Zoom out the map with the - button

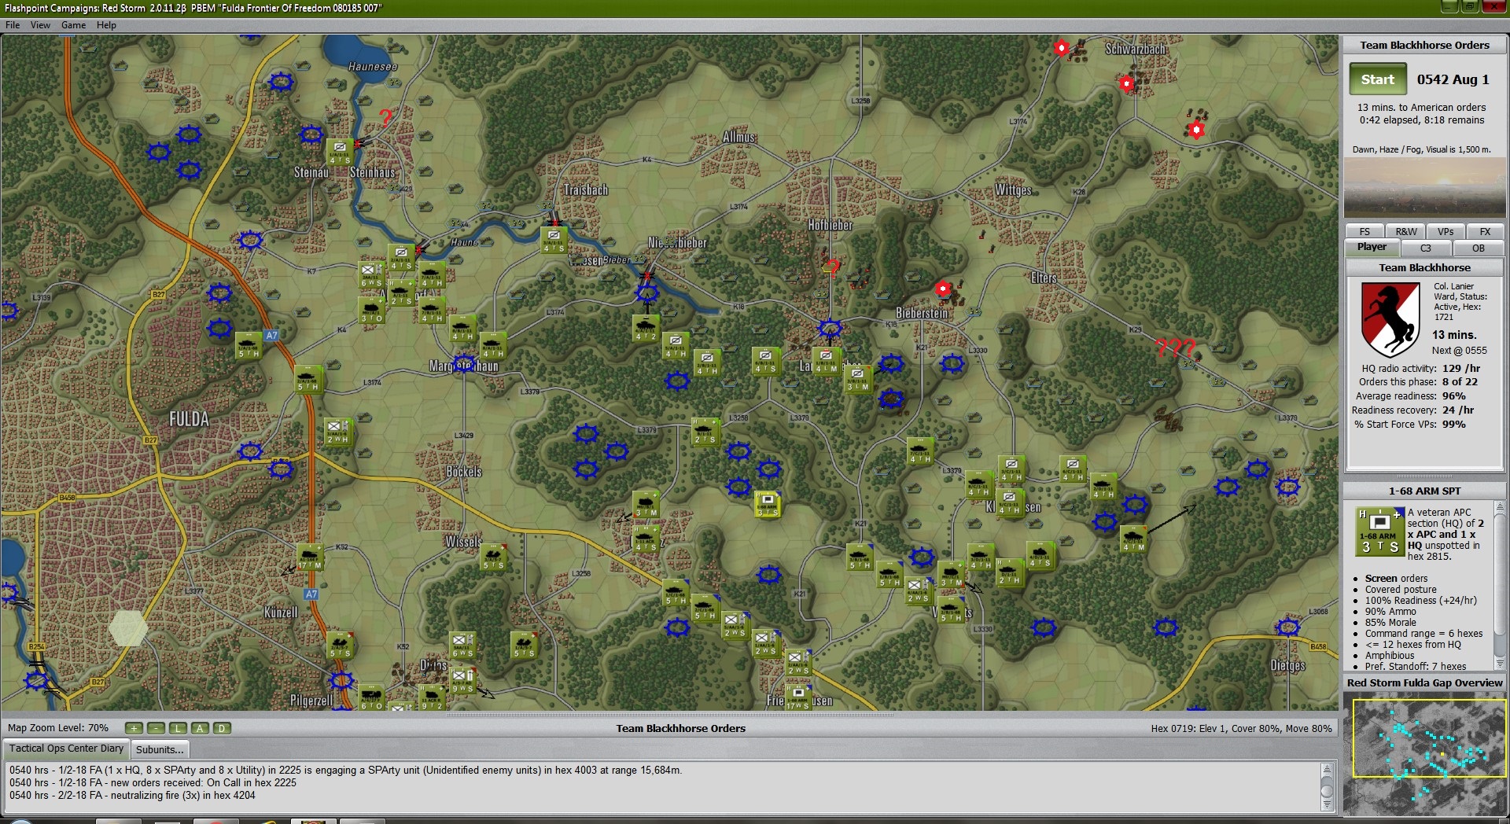(156, 728)
